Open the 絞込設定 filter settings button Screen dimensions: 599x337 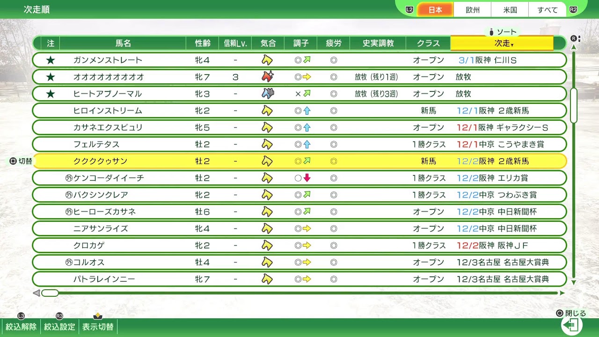point(59,327)
